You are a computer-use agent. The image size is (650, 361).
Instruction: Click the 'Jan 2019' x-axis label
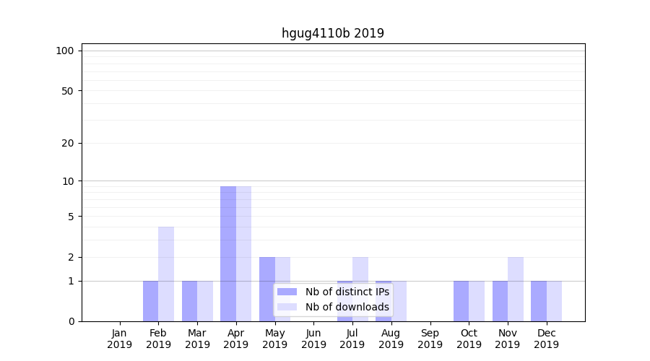[x=120, y=339]
